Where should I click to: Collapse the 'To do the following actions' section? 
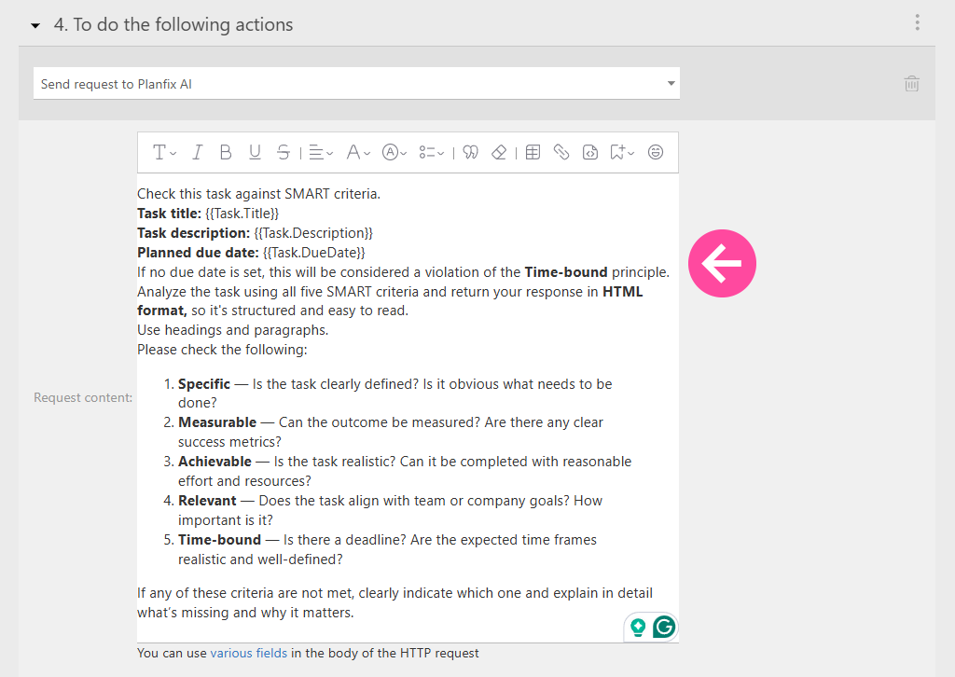(x=36, y=25)
